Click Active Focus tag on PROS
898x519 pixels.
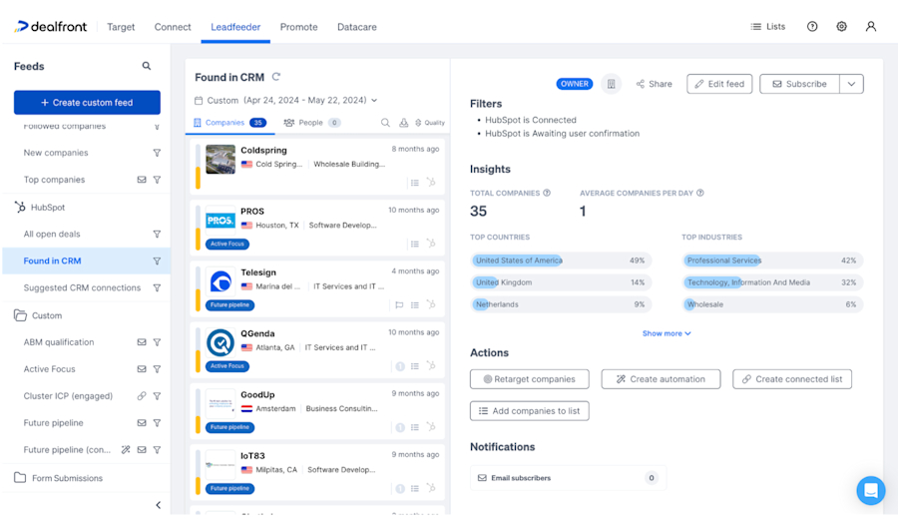[227, 245]
